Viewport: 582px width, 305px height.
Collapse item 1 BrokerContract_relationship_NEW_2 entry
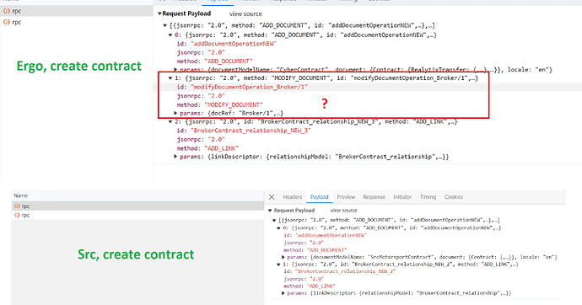pos(278,265)
